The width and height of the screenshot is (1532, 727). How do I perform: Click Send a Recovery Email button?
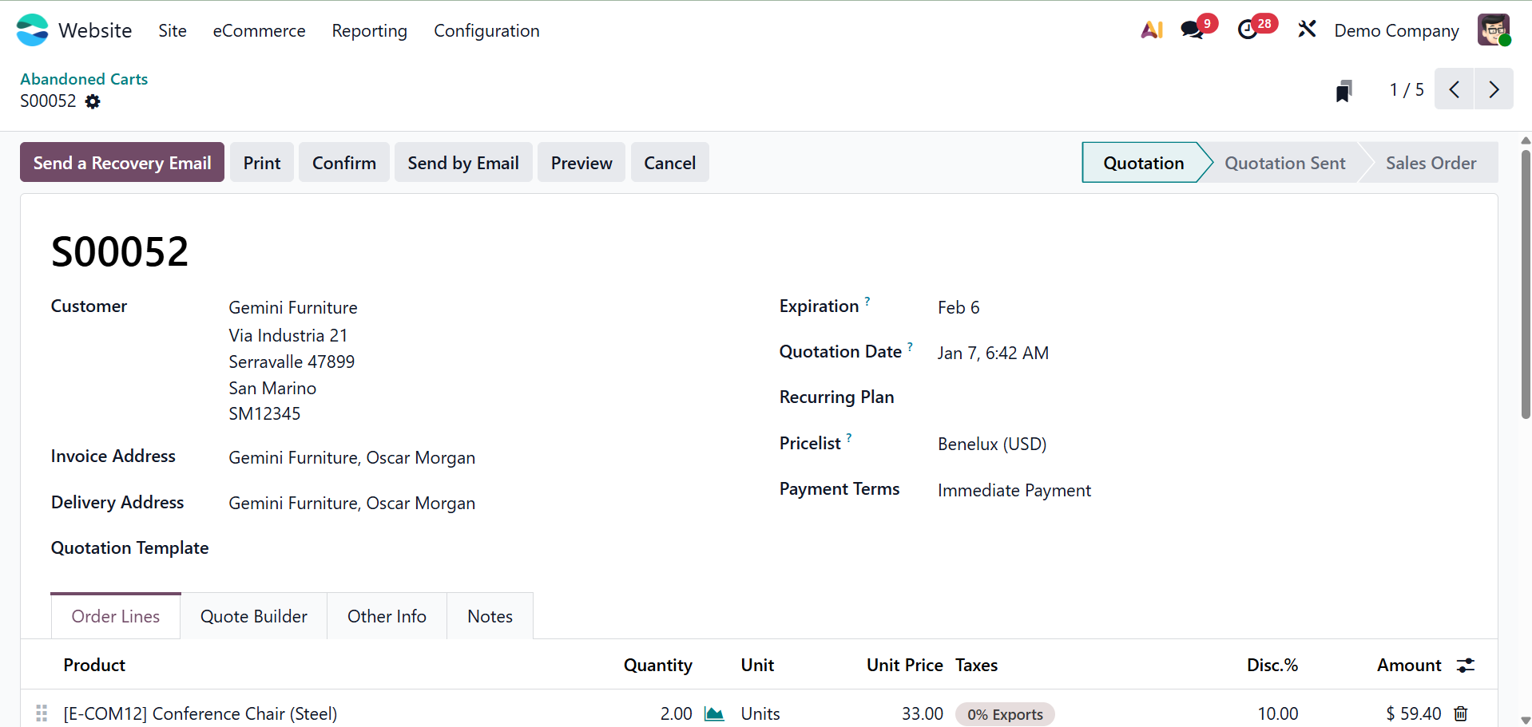click(x=122, y=163)
